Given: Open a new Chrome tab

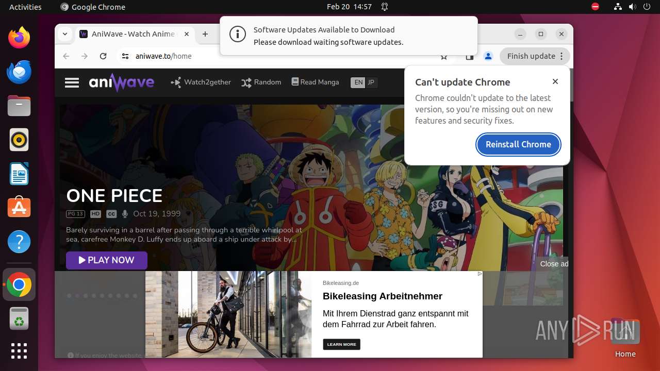Looking at the screenshot, I should pos(205,34).
